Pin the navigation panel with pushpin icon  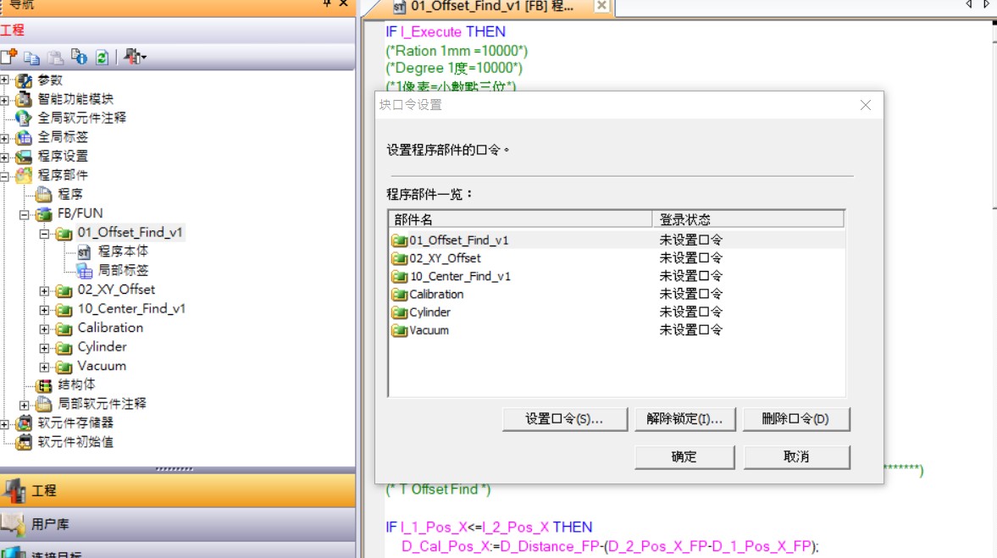pyautogui.click(x=327, y=3)
